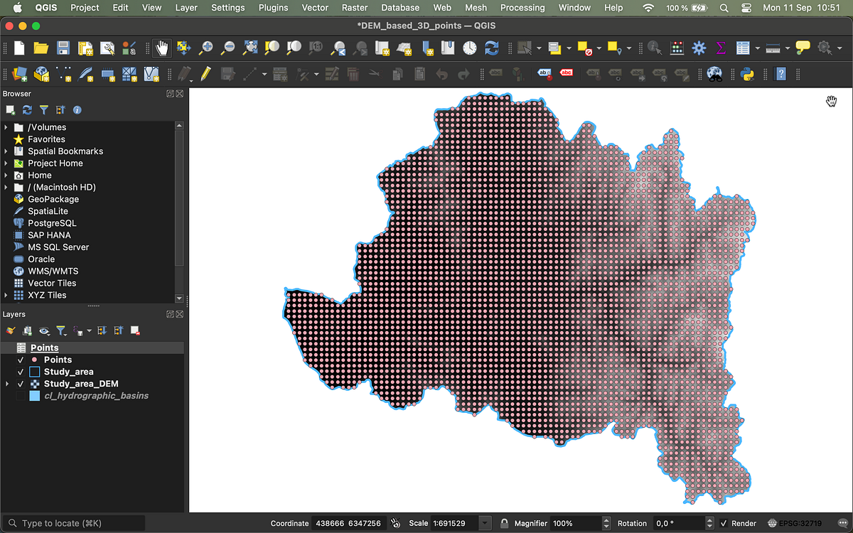Click the Refresh button in Browser panel
This screenshot has width=853, height=533.
point(27,109)
